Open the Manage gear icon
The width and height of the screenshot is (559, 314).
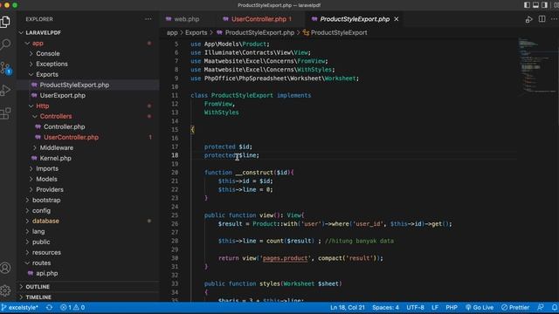(x=5, y=290)
